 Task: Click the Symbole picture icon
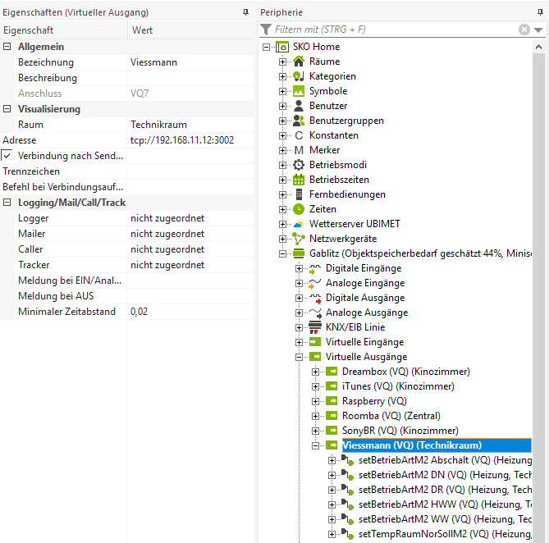[x=299, y=91]
